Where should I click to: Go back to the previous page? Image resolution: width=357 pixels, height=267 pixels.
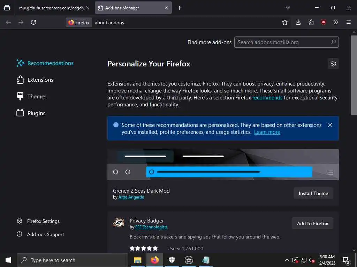pyautogui.click(x=8, y=22)
